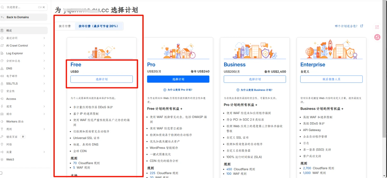387x178 pixels.
Task: Click the 分析和日志 chart icon
Action: pos(2,61)
